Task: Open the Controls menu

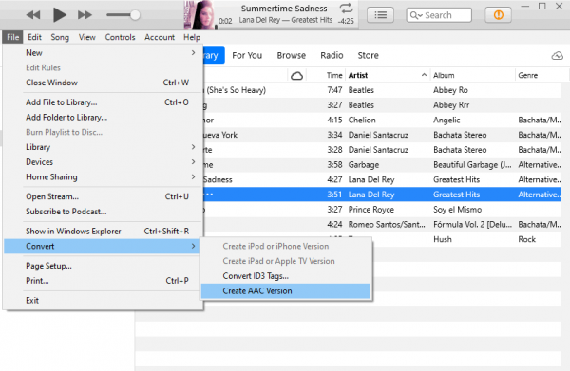Action: (120, 37)
